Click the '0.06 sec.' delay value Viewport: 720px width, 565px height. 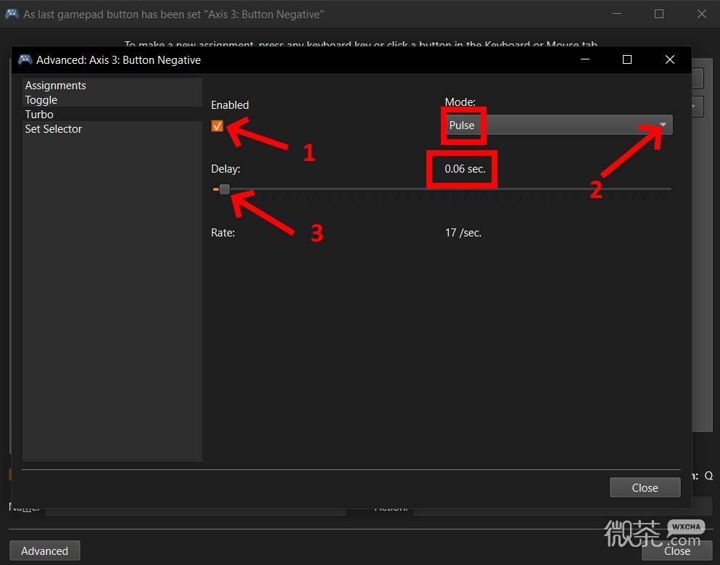(x=465, y=169)
